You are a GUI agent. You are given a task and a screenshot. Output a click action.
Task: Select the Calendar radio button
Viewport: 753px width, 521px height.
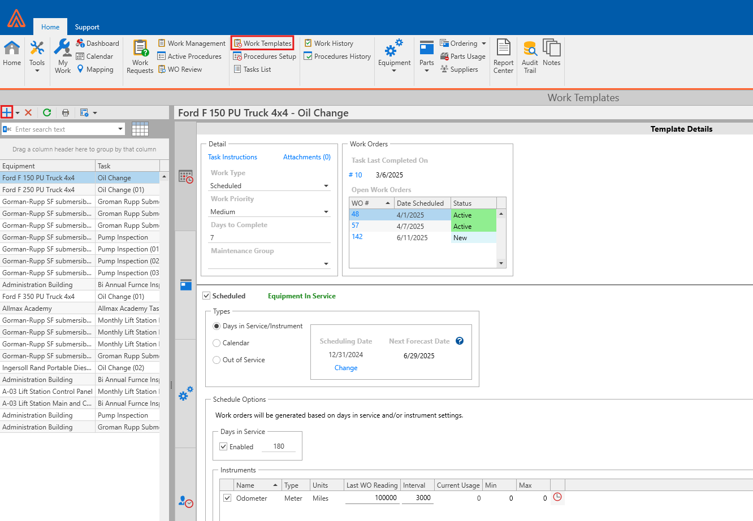click(217, 343)
